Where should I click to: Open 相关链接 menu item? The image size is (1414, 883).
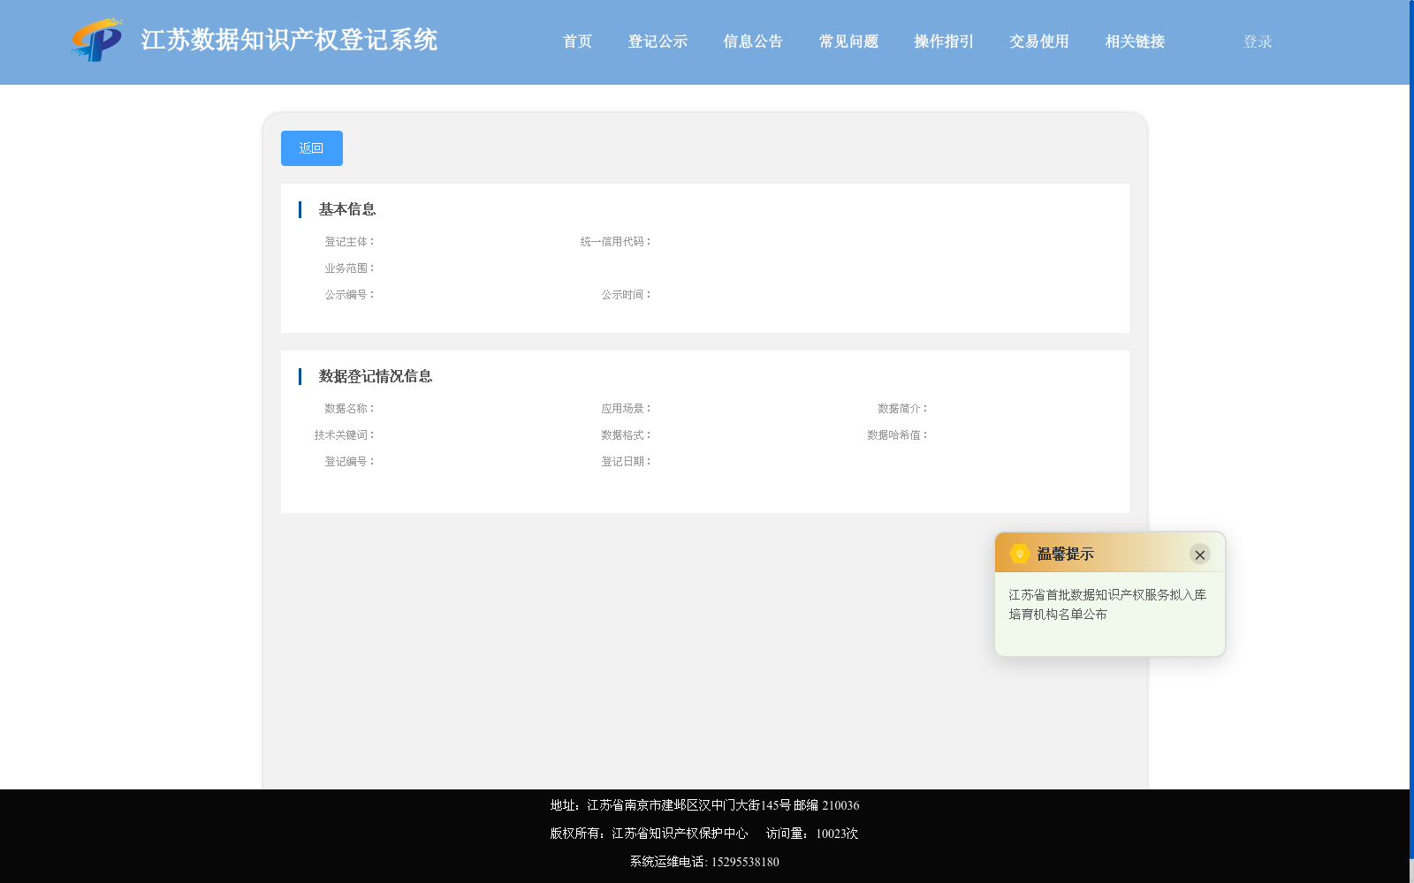[x=1135, y=42]
